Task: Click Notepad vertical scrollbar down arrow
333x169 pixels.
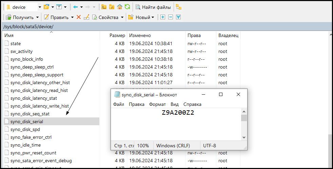Action: (243, 137)
